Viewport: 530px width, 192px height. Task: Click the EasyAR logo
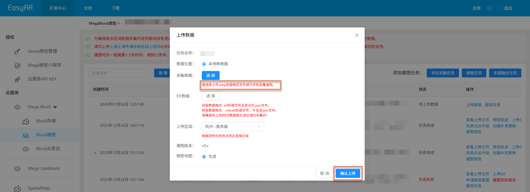[x=20, y=8]
